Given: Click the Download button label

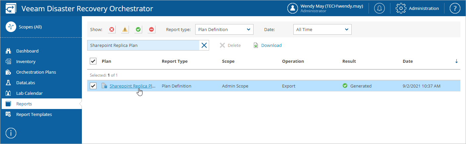Looking at the screenshot, I should (271, 45).
